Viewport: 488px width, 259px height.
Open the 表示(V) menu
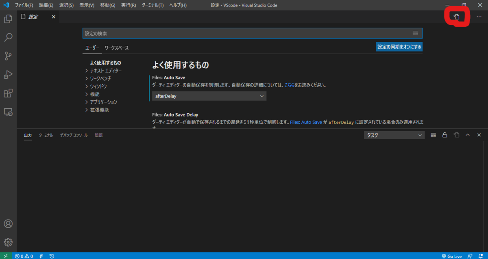87,5
